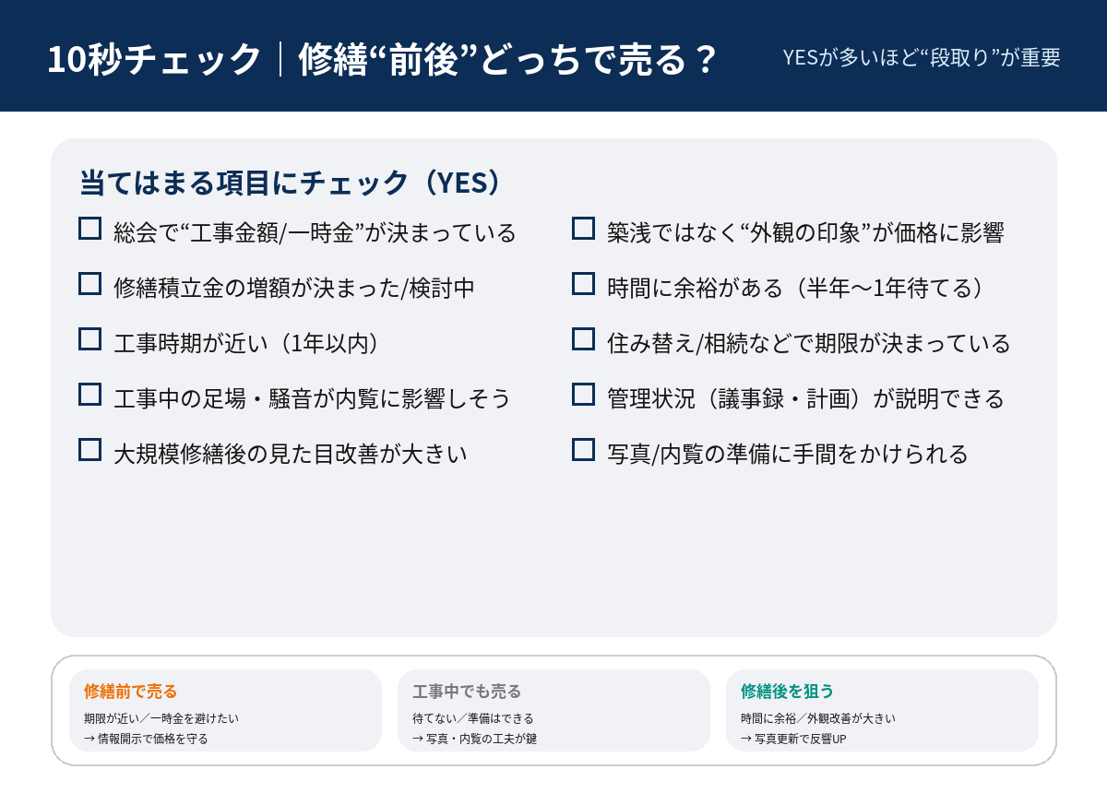Click the 10秒チェック title text
The width and height of the screenshot is (1107, 793).
[154, 60]
